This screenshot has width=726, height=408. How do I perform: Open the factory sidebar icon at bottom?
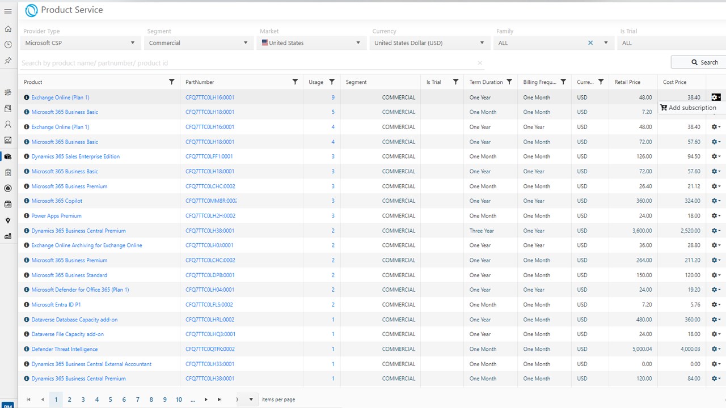point(8,236)
